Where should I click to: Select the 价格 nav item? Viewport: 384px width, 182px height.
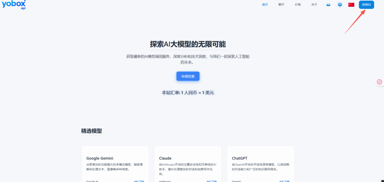point(298,5)
